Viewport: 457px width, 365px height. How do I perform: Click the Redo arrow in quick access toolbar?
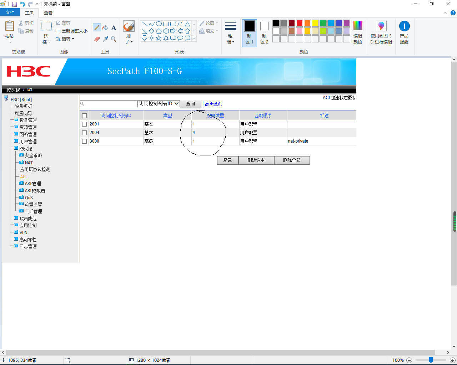(x=30, y=4)
